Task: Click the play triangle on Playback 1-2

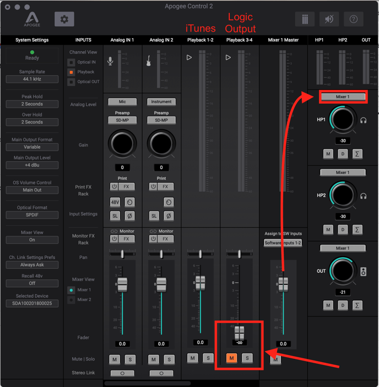Action: [189, 57]
